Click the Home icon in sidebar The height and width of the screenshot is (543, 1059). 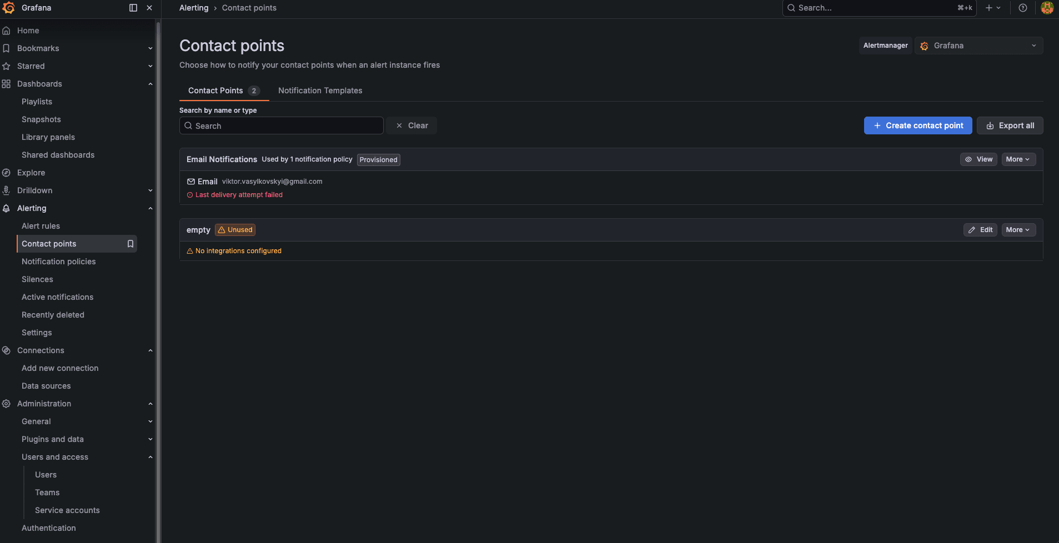[x=6, y=31]
